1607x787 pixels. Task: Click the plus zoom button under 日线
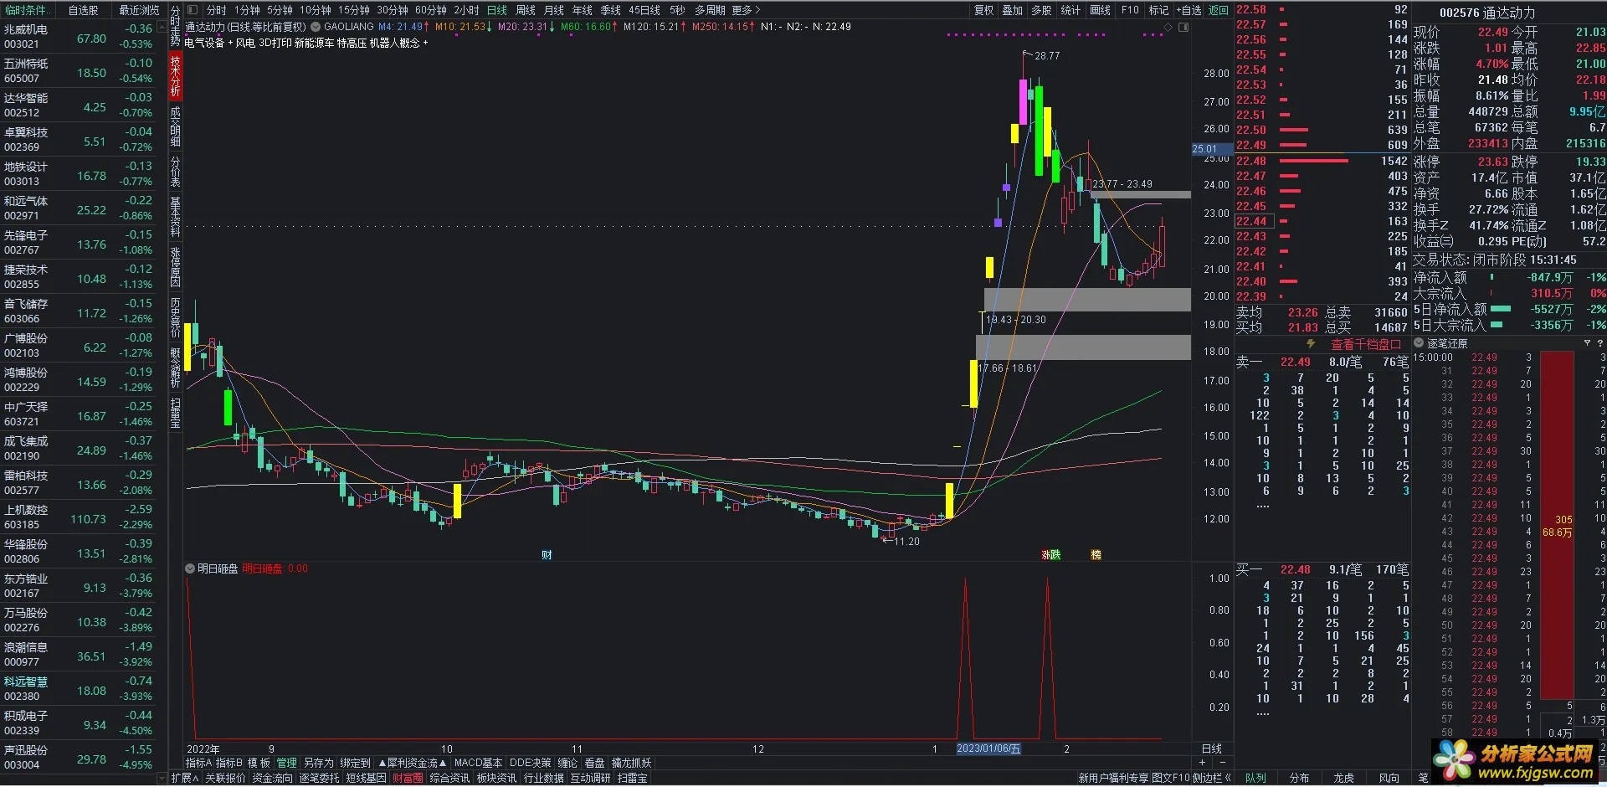click(1203, 762)
